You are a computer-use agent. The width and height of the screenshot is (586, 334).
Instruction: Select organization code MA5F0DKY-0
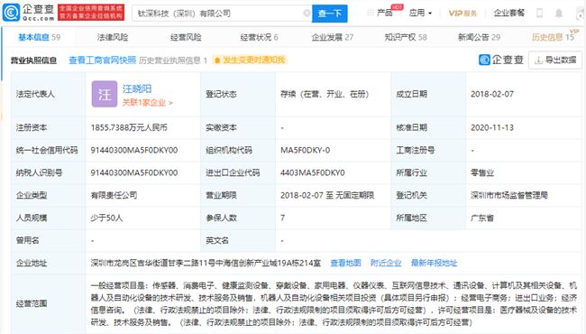pyautogui.click(x=305, y=151)
